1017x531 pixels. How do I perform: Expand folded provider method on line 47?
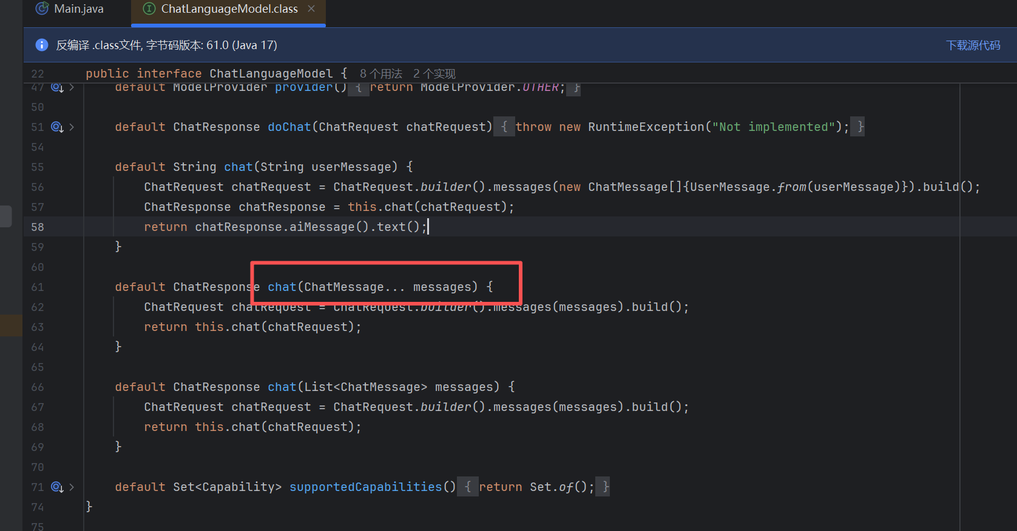[72, 87]
